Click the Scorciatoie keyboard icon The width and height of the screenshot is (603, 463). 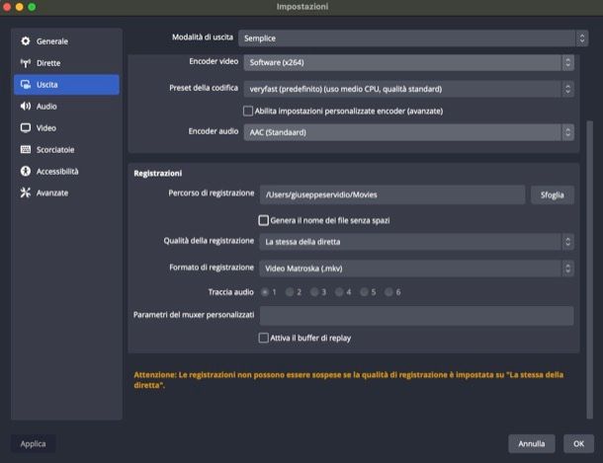[x=26, y=149]
